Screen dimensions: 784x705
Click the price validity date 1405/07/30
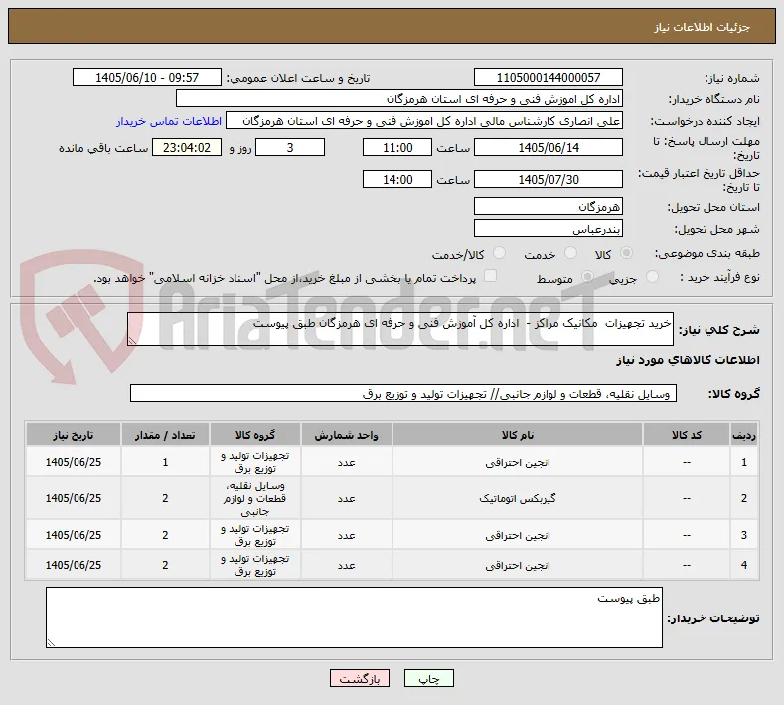[x=548, y=179]
